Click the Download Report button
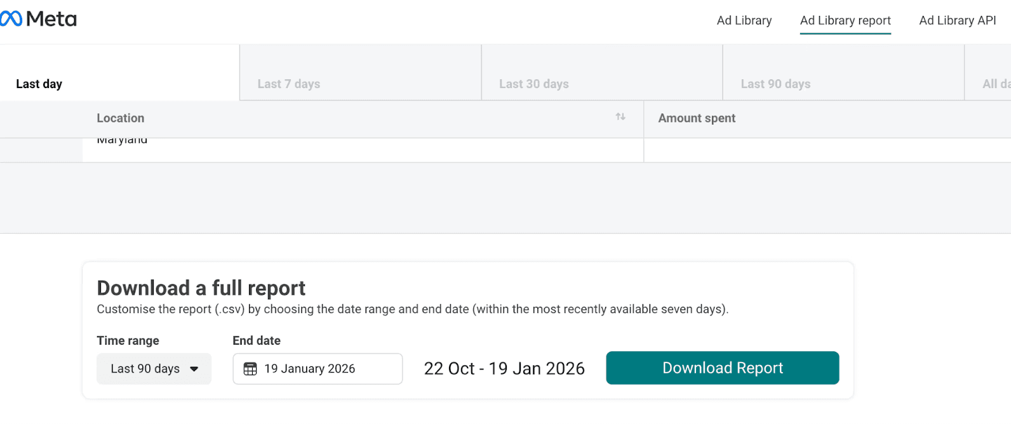 pyautogui.click(x=723, y=368)
